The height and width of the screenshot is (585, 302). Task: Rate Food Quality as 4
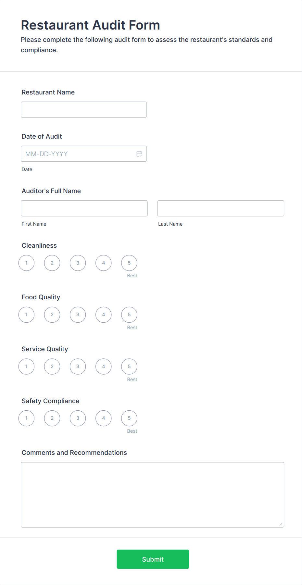pyautogui.click(x=104, y=315)
